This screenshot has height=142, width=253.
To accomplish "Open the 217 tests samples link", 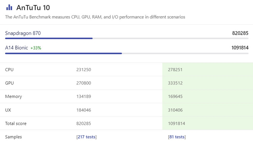I will [x=87, y=137].
